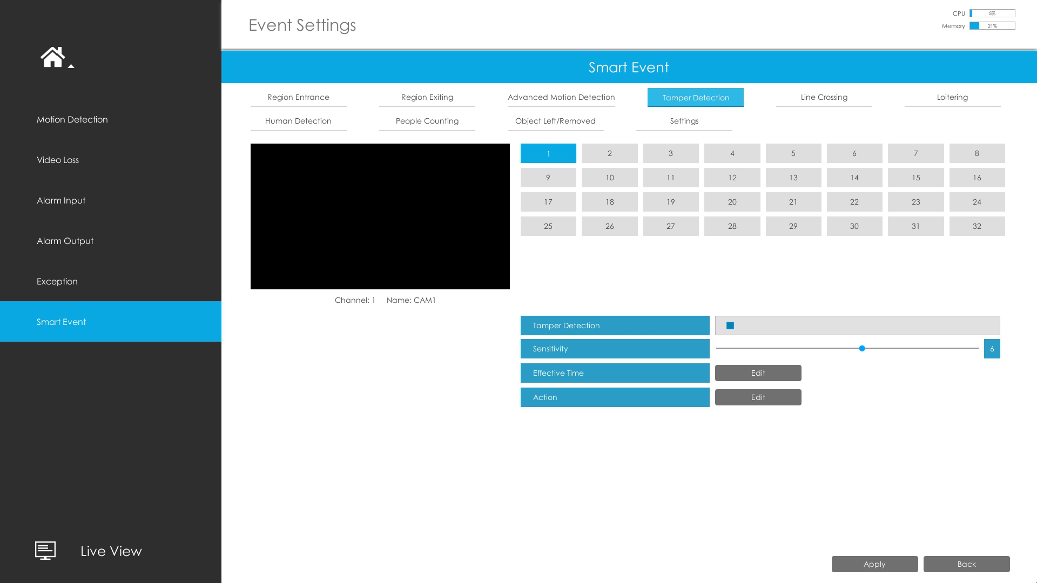Toggle the Tamper Detection enable switch
Viewport: 1037px width, 583px height.
coord(730,326)
